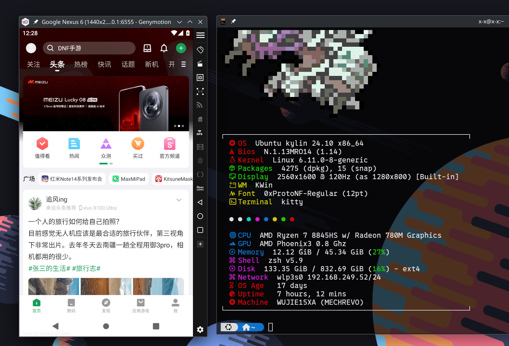The image size is (509, 346).
Task: Pin the kitty terminal window
Action: [233, 21]
